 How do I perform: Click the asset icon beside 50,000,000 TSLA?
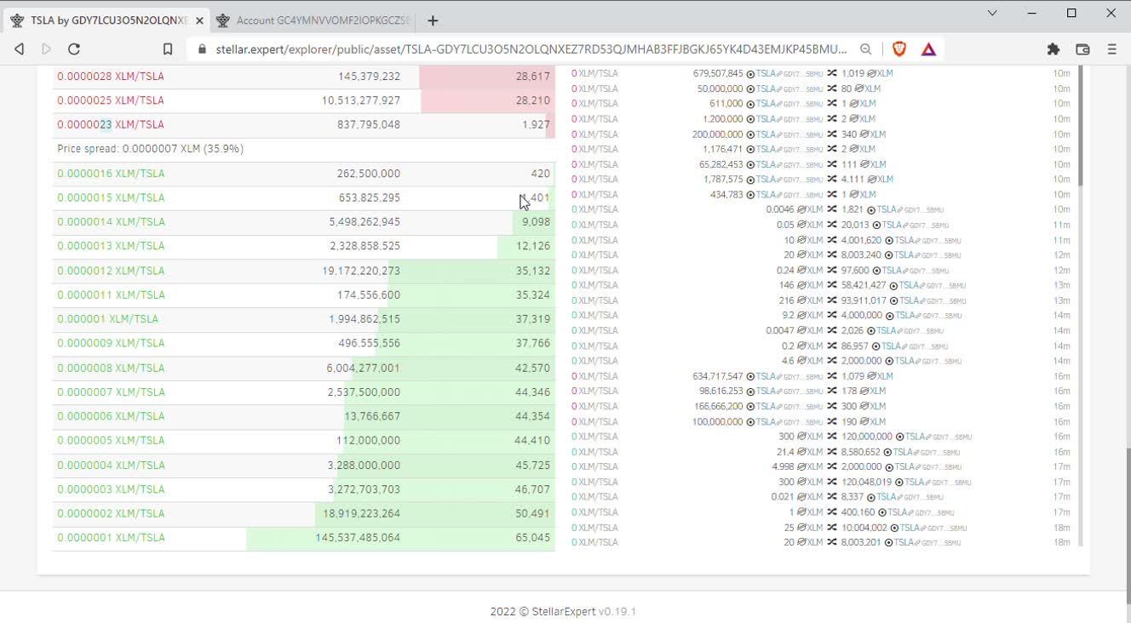750,89
